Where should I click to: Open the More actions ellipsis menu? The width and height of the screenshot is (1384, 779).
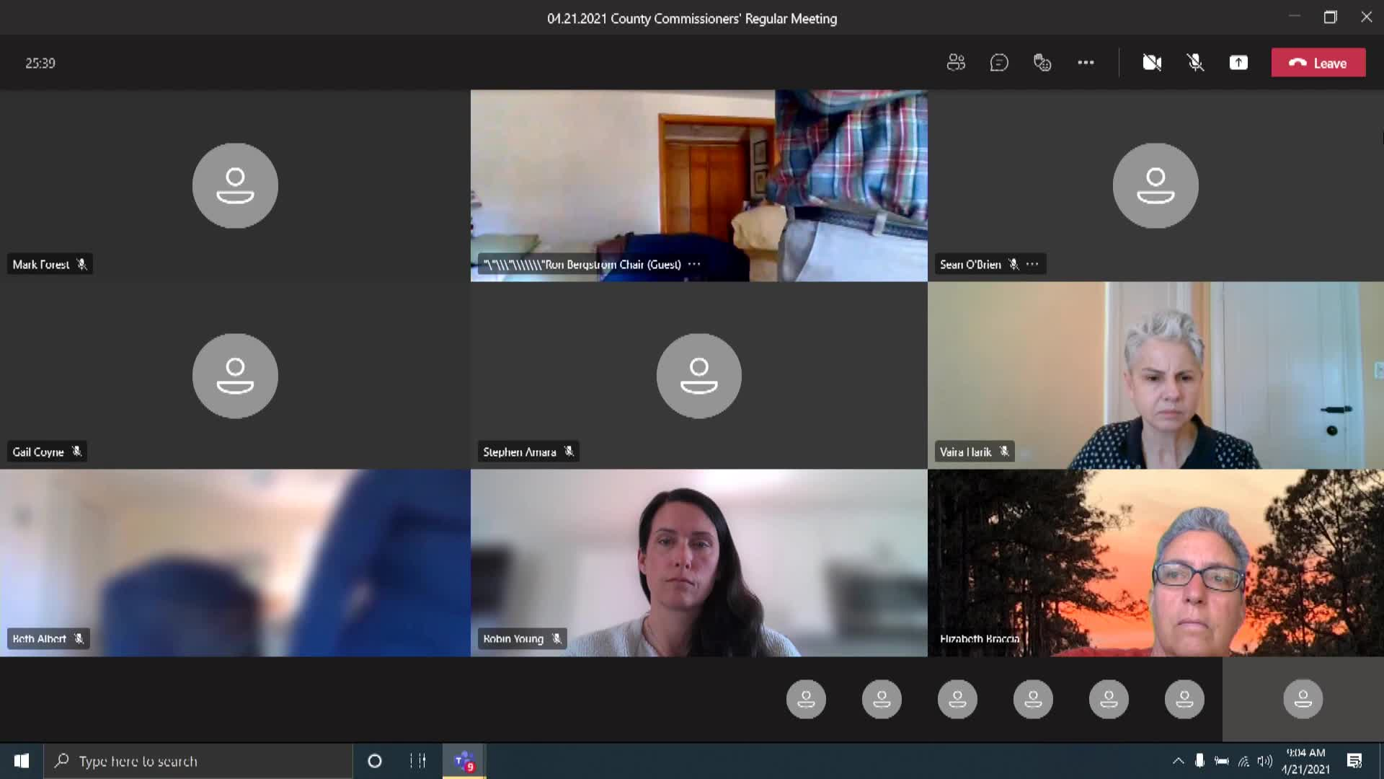[1086, 63]
